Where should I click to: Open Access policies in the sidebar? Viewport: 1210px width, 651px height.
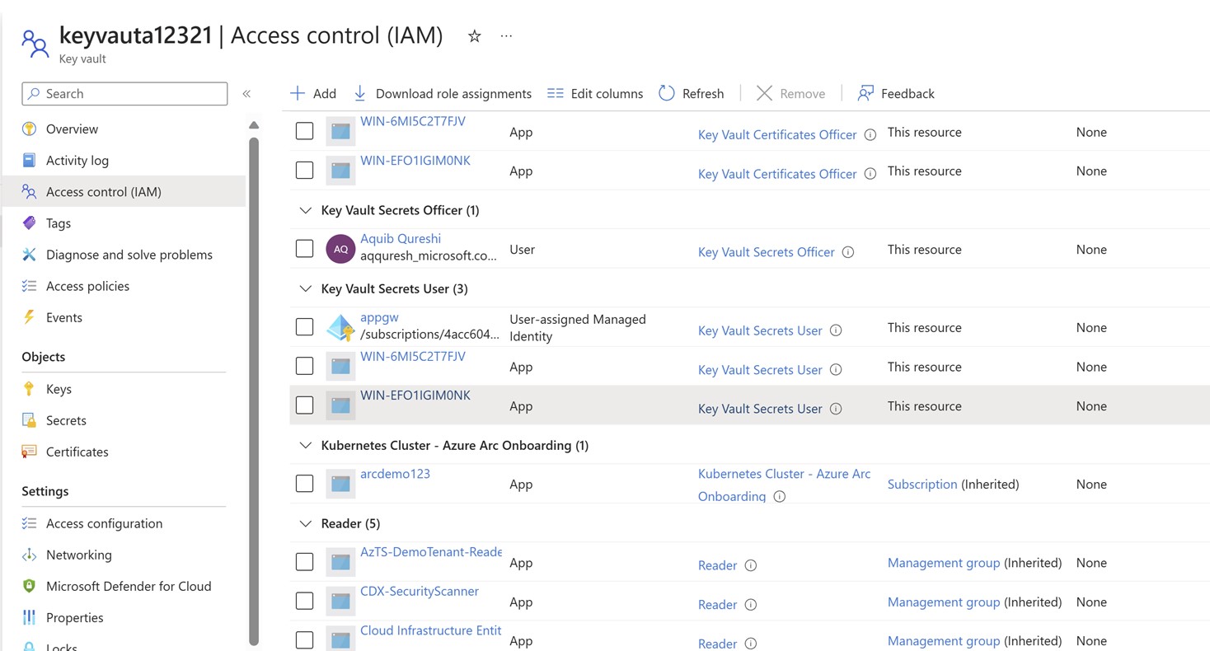87,286
